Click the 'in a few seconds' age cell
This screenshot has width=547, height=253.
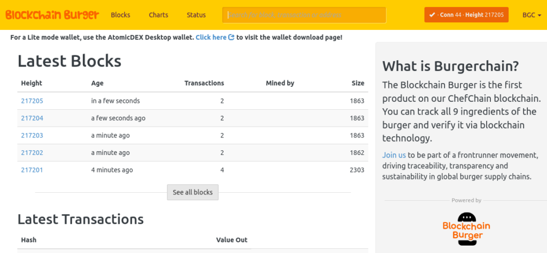115,101
